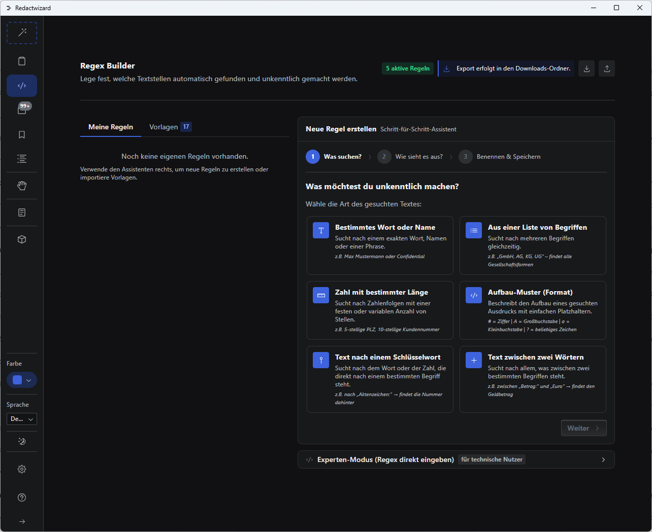The width and height of the screenshot is (652, 532).
Task: Choose Aus einer Liste von Begriffen card
Action: [x=533, y=245]
